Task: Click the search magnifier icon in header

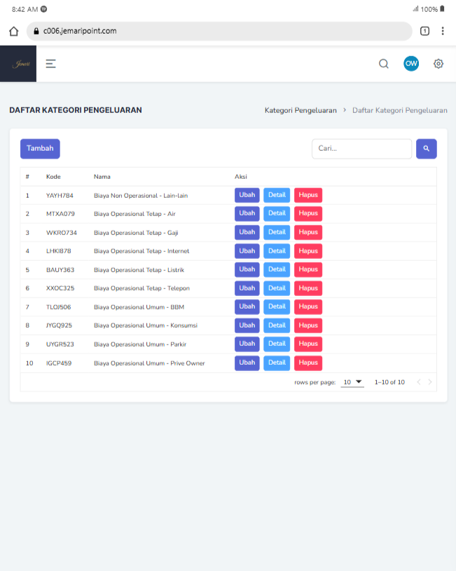Action: coord(384,64)
